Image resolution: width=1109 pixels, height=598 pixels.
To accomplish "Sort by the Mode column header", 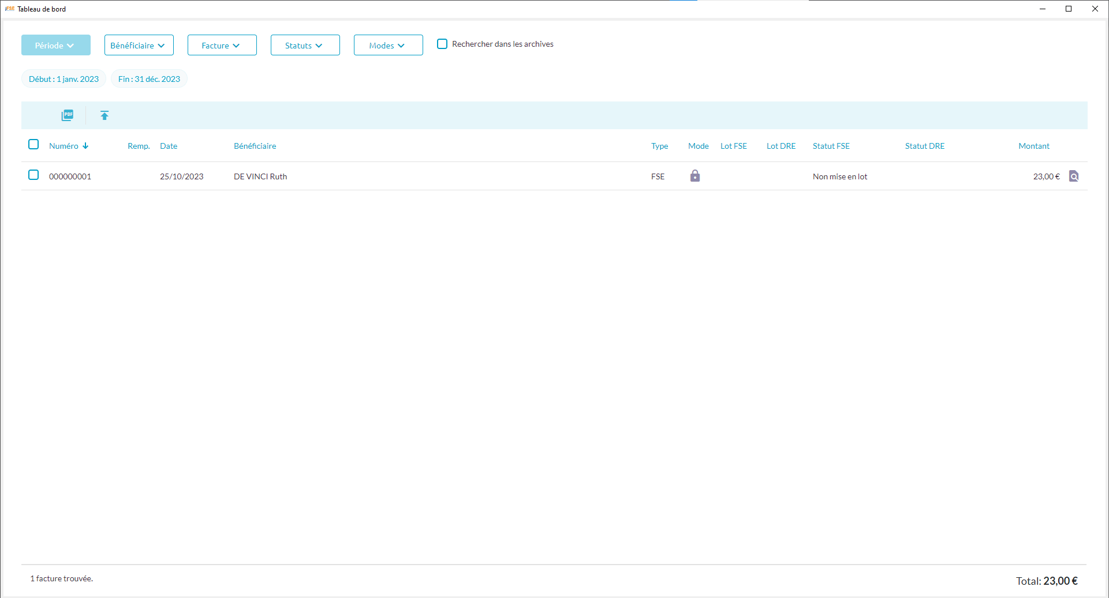I will pyautogui.click(x=699, y=146).
